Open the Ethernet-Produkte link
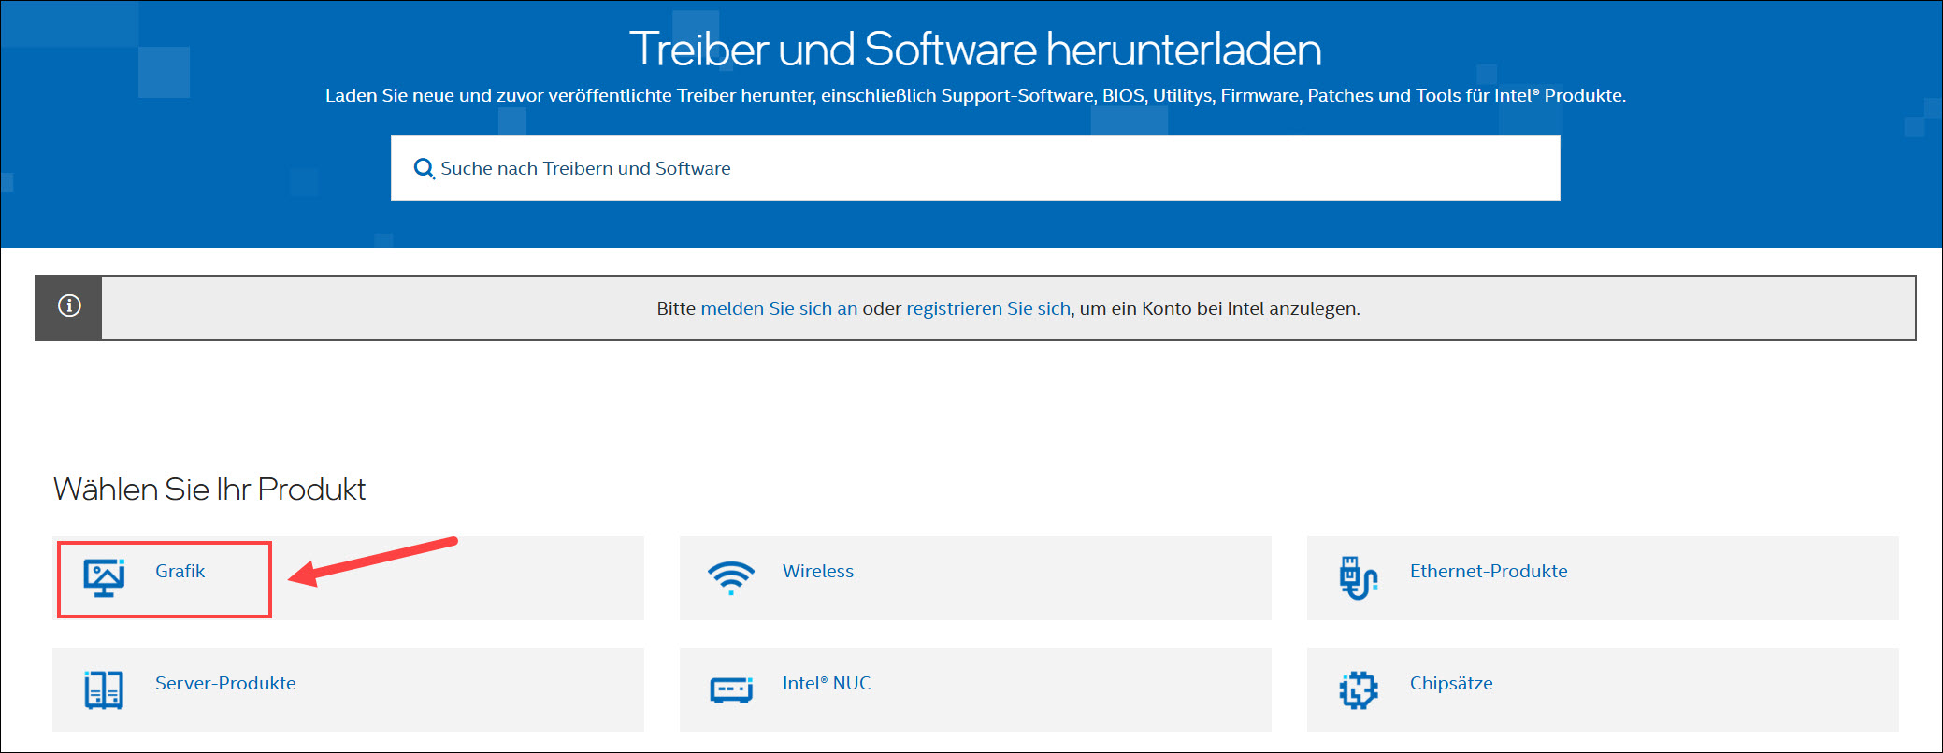The width and height of the screenshot is (1943, 753). coord(1489,571)
